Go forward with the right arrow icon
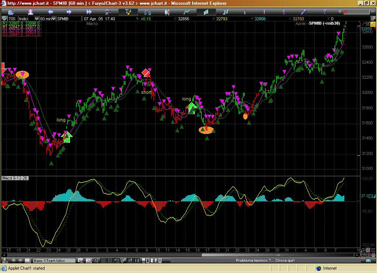 pyautogui.click(x=69, y=12)
